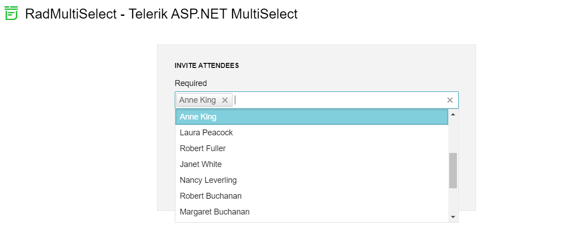Click the scrollbar track below the thumb
The image size is (575, 234).
click(x=453, y=201)
